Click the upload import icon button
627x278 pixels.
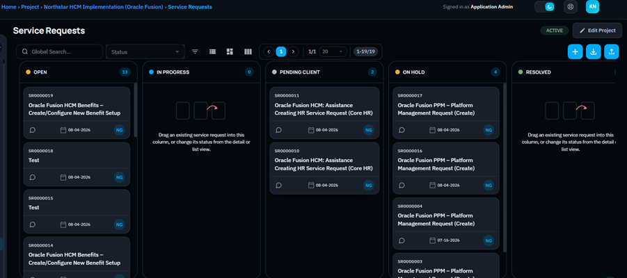click(x=612, y=51)
